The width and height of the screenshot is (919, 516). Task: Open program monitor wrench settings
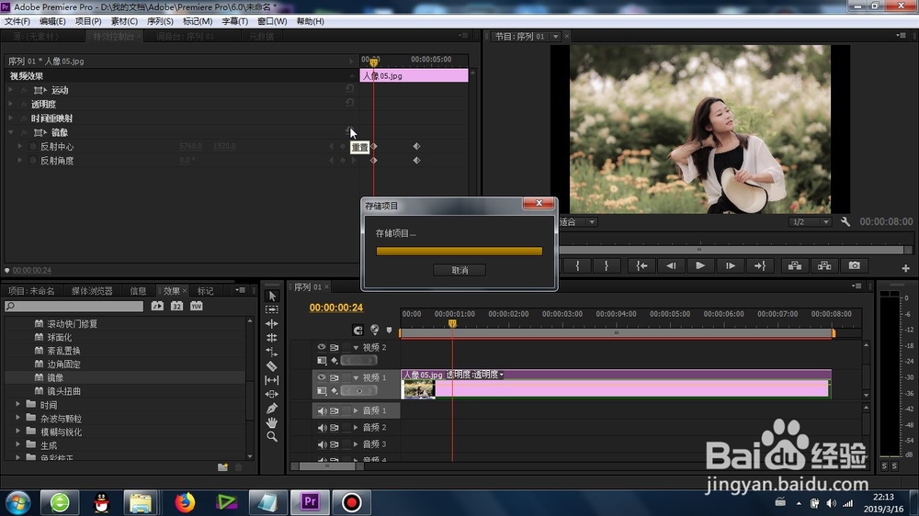pyautogui.click(x=845, y=221)
